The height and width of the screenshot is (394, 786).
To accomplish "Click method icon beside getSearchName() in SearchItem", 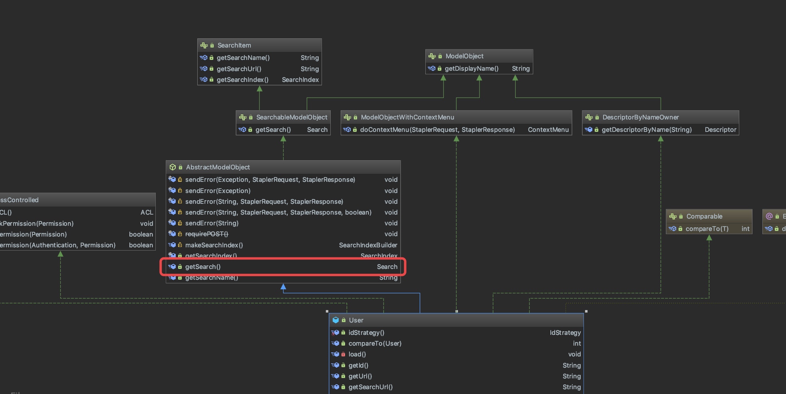I will pyautogui.click(x=204, y=58).
